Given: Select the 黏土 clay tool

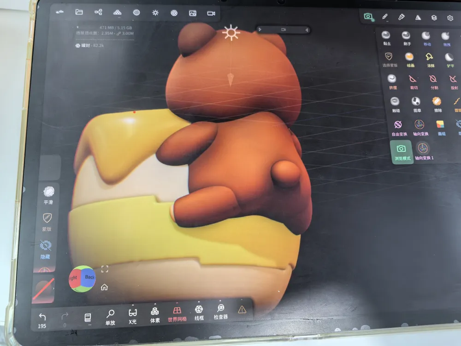Looking at the screenshot, I should 386,38.
